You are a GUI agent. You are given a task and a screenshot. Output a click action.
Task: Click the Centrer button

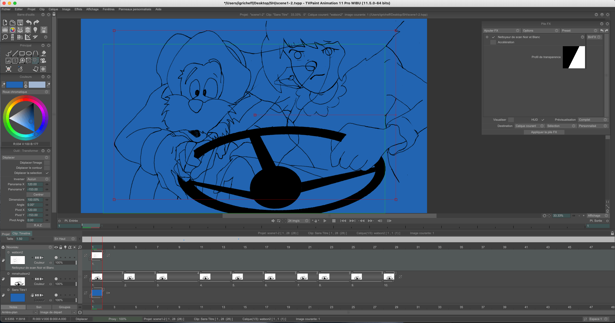38,194
